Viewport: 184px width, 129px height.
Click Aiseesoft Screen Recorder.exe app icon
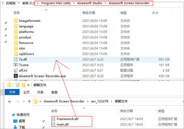16,76
